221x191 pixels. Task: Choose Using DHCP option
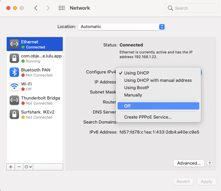click(x=158, y=73)
